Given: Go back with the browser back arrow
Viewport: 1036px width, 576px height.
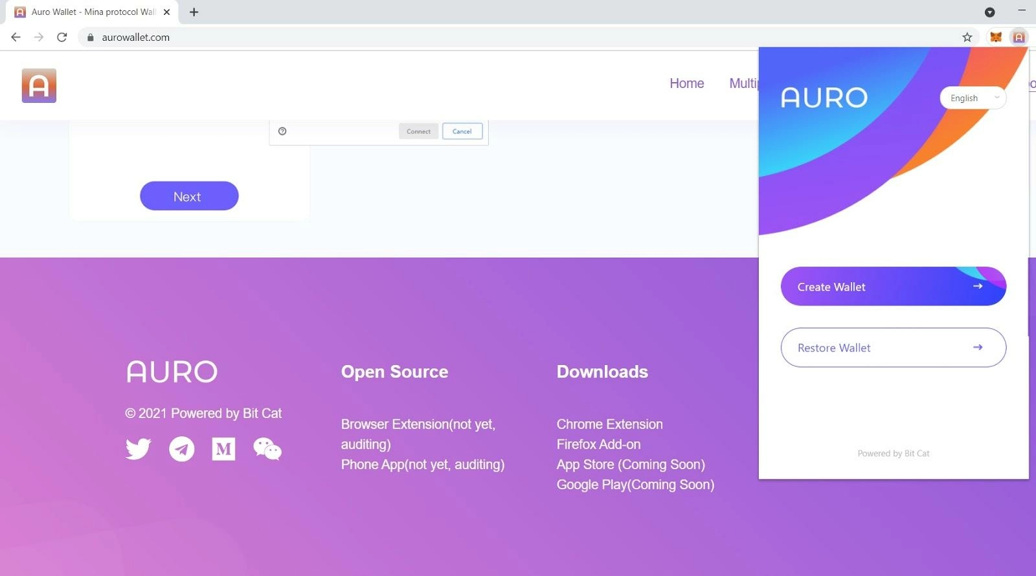Looking at the screenshot, I should pos(16,37).
